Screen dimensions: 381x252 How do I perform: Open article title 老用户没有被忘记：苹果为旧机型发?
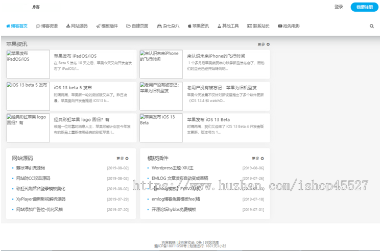point(222,88)
